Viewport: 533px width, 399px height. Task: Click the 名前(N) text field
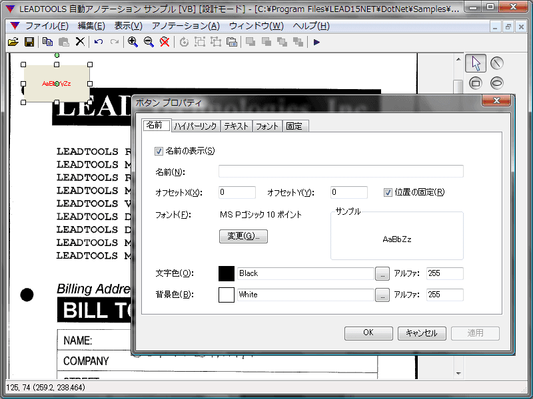click(341, 171)
